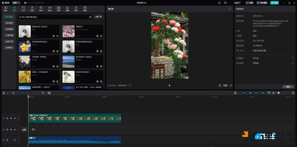The image size is (297, 147).
Task: Undo the last action
Action: pos(13,93)
